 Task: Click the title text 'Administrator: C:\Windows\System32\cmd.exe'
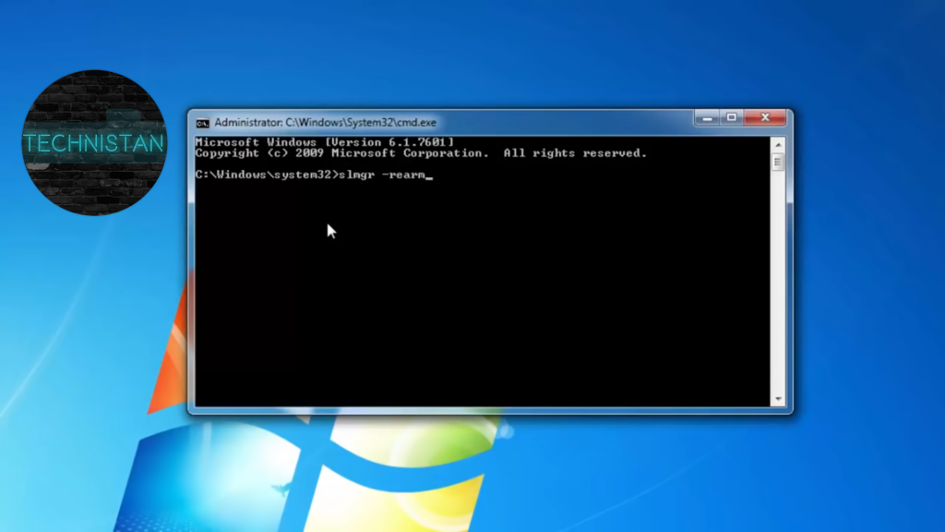325,123
